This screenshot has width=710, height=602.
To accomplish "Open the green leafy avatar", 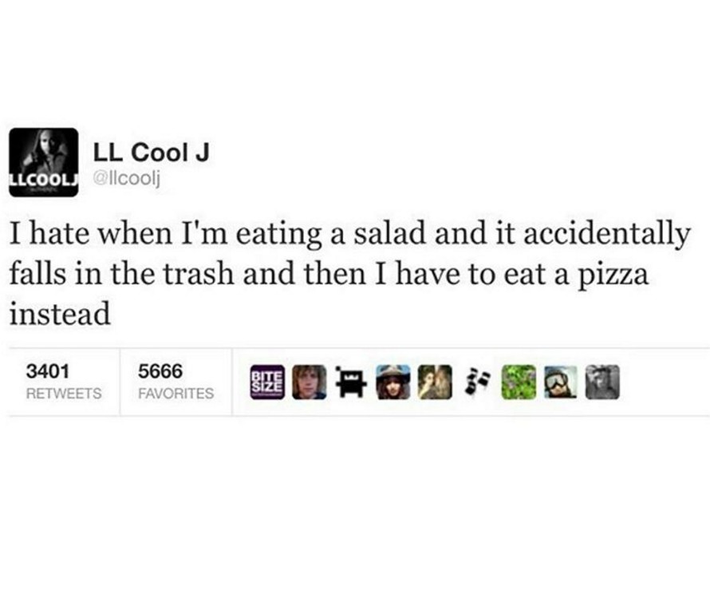I will 518,382.
